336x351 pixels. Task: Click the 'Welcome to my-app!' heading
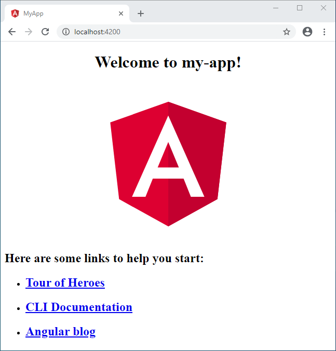click(x=168, y=62)
